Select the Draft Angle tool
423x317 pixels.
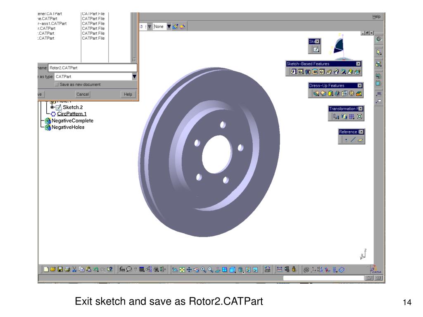[x=330, y=93]
